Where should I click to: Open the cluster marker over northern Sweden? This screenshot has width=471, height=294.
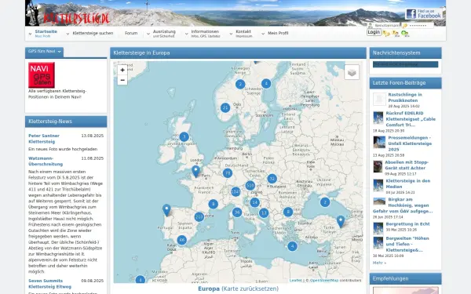click(x=266, y=83)
